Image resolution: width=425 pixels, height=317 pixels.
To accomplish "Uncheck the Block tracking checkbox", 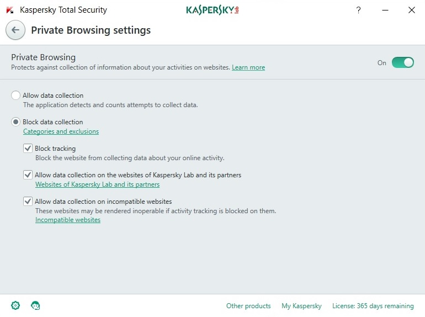I will click(x=28, y=149).
